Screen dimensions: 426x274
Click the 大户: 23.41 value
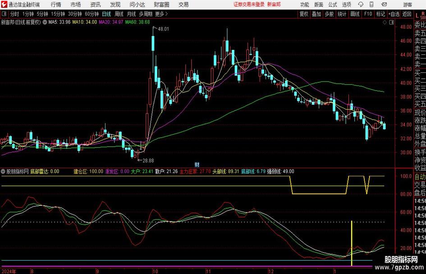pyautogui.click(x=142, y=171)
